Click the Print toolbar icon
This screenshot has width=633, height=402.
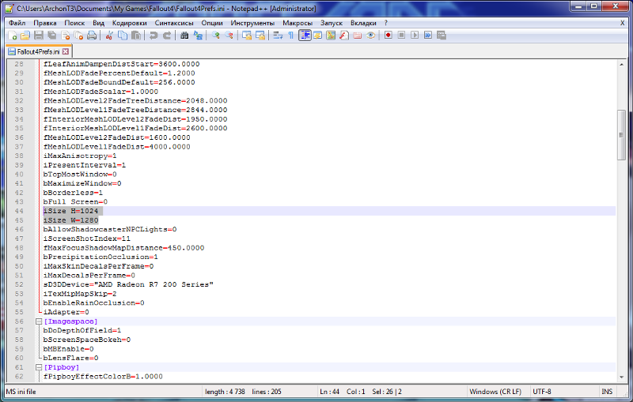(x=92, y=36)
